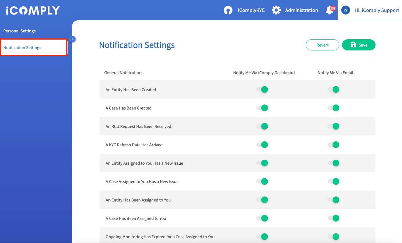This screenshot has width=402, height=243.
Task: Toggle dashboard notification for A Case Has Been Created
Action: tap(262, 108)
